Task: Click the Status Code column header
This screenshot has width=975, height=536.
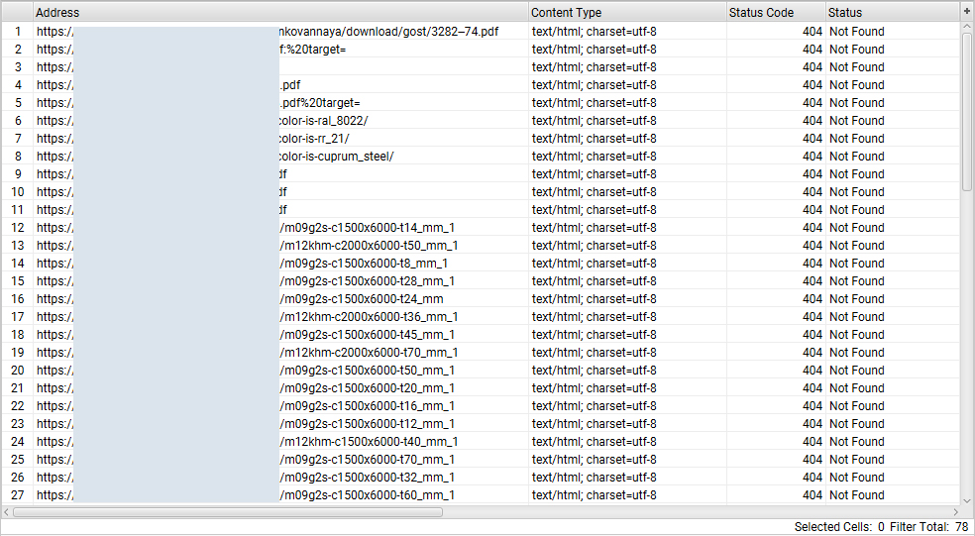Action: (775, 13)
